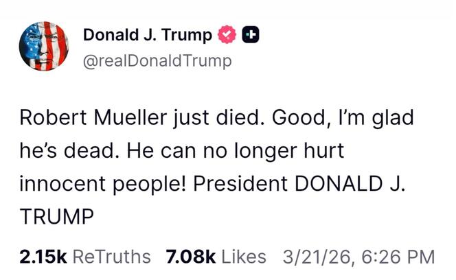The width and height of the screenshot is (456, 280).
Task: Click the black plus badge icon
Action: (250, 34)
